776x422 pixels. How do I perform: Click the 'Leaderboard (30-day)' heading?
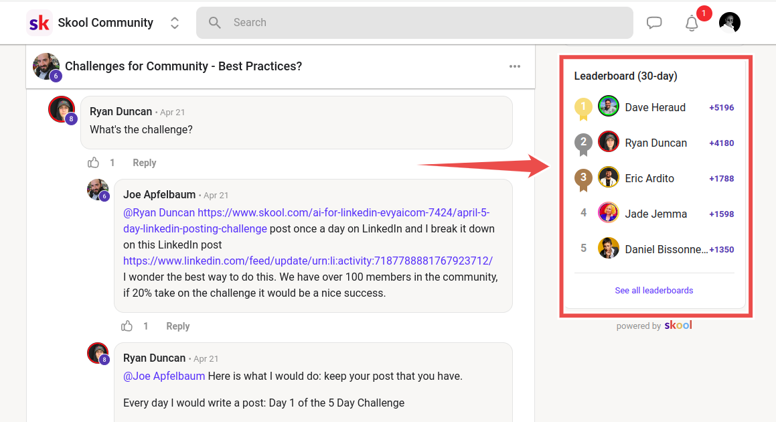point(625,76)
